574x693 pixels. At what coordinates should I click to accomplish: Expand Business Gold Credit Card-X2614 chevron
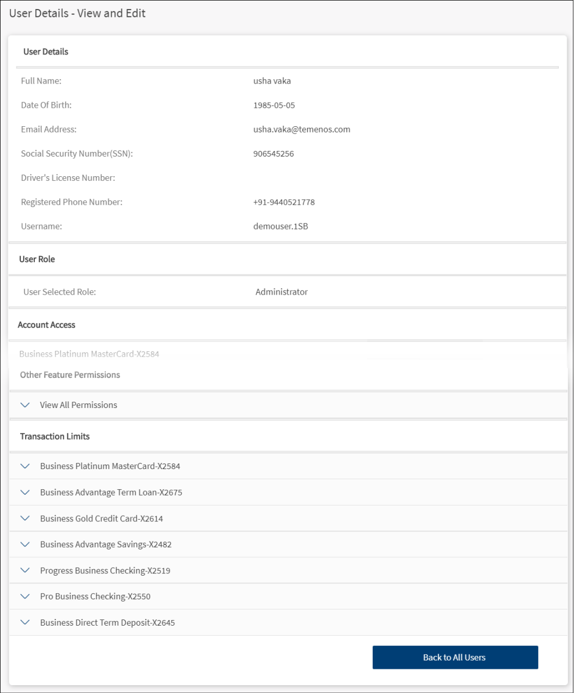point(25,518)
